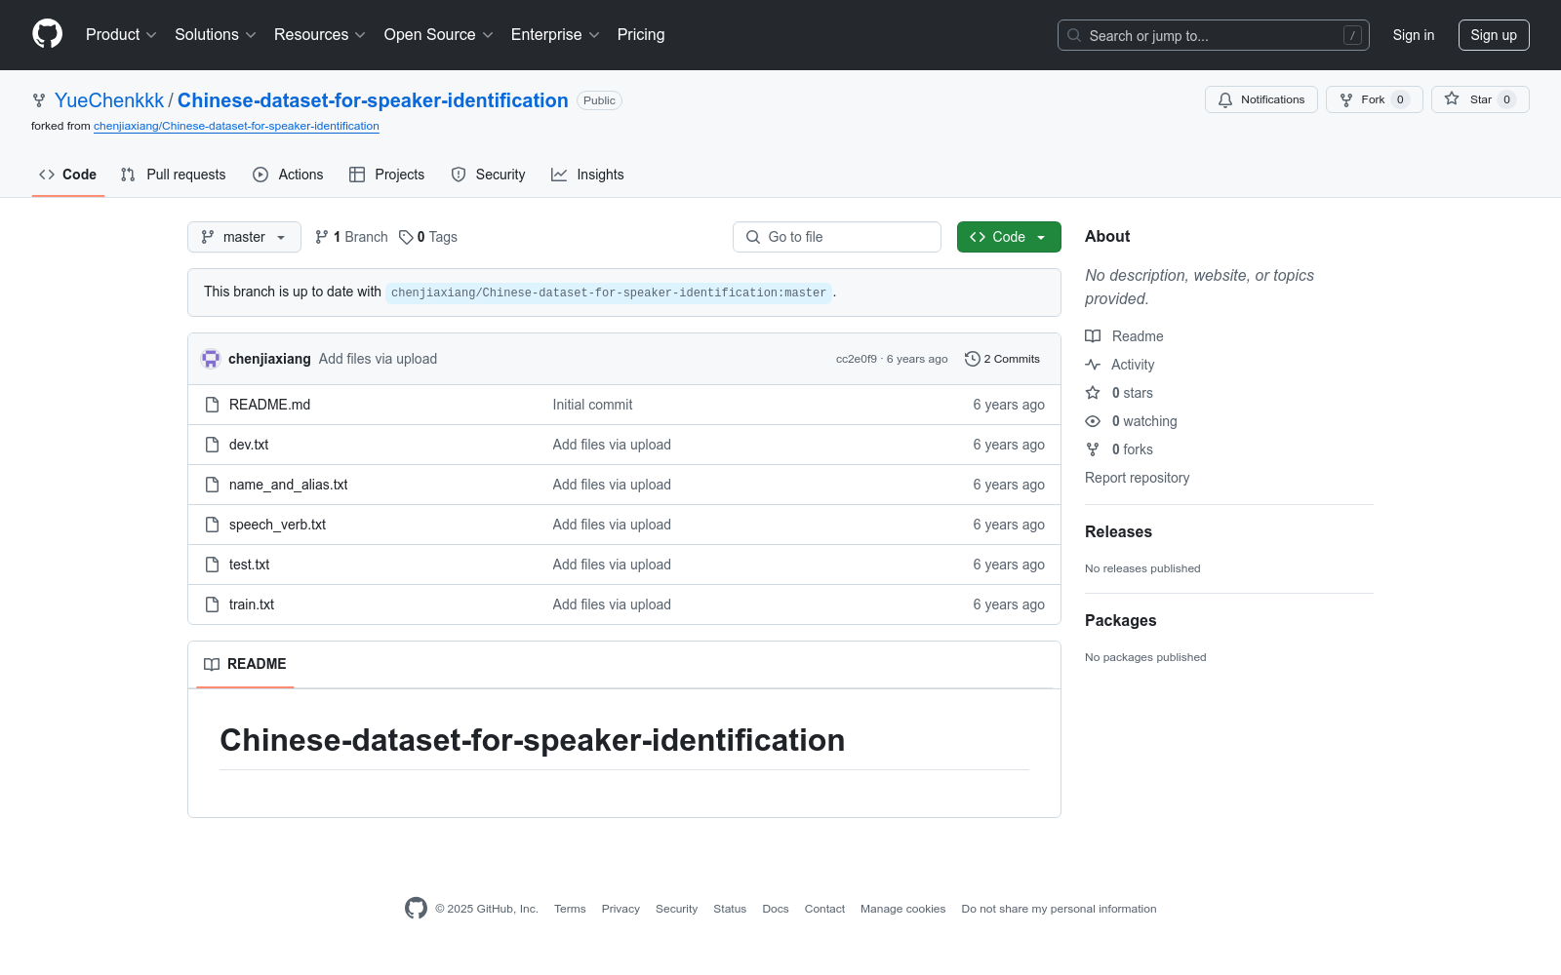This screenshot has height=975, width=1561.
Task: Click the Notifications bell button
Action: 1261,99
